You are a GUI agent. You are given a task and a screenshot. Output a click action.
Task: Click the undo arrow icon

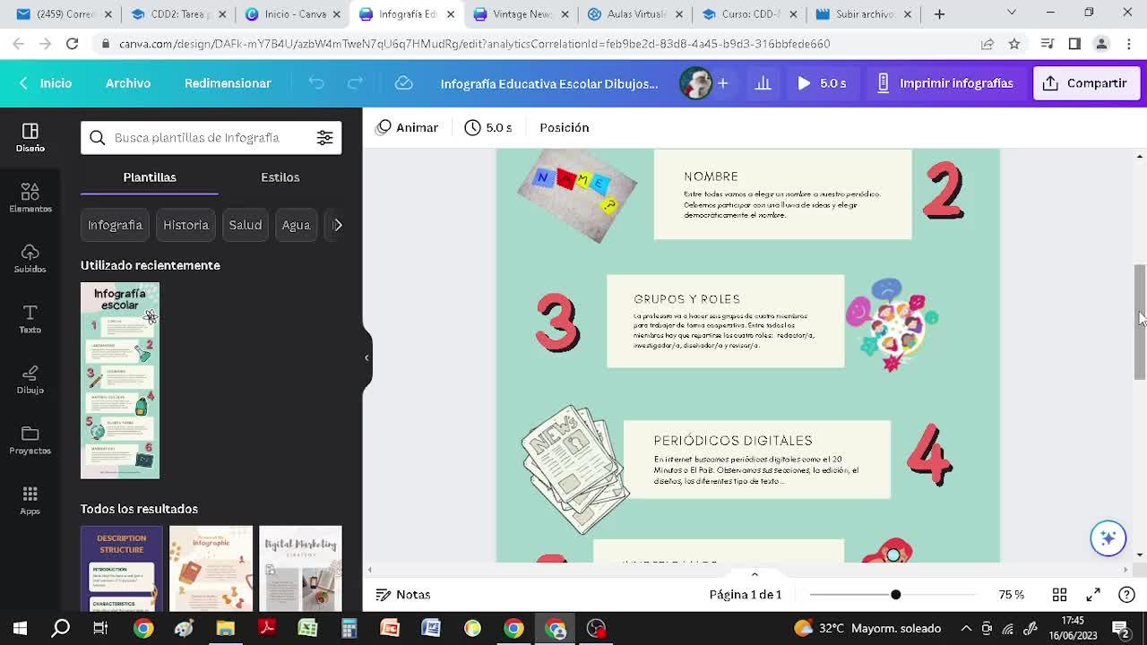pyautogui.click(x=316, y=83)
